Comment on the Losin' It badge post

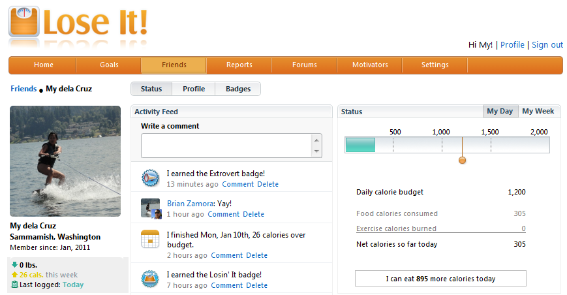(x=226, y=285)
